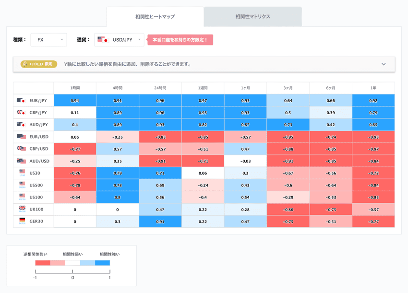
Task: Open the 種類 FX dropdown
Action: [48, 40]
